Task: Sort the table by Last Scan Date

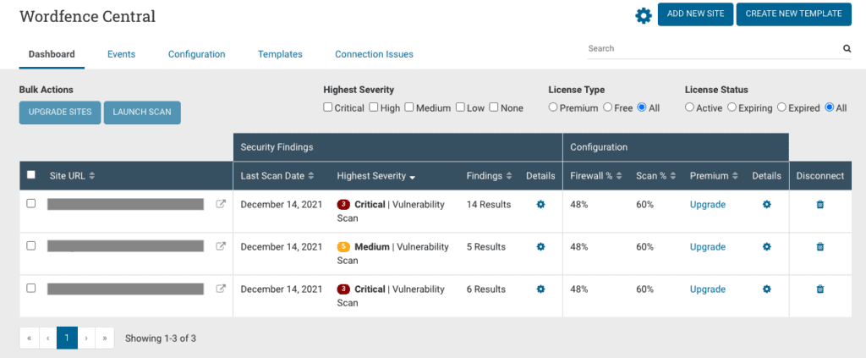Action: (277, 176)
